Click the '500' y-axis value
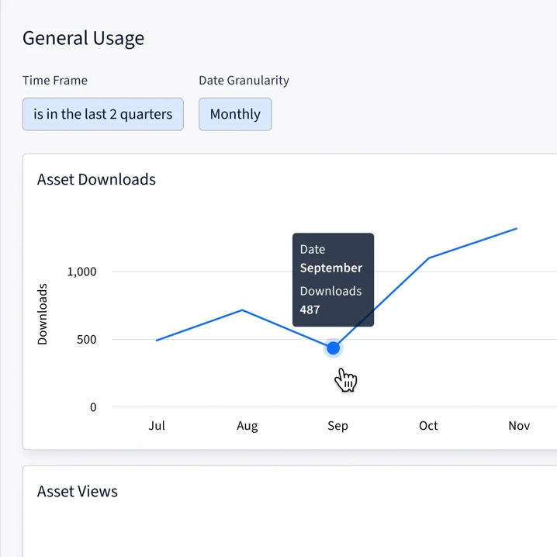 pyautogui.click(x=87, y=340)
